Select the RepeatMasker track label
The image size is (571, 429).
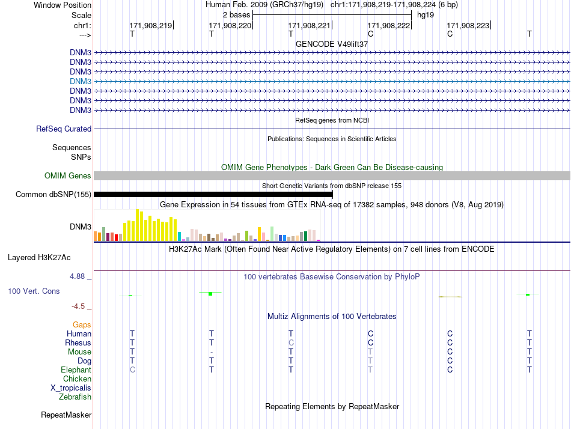click(66, 415)
